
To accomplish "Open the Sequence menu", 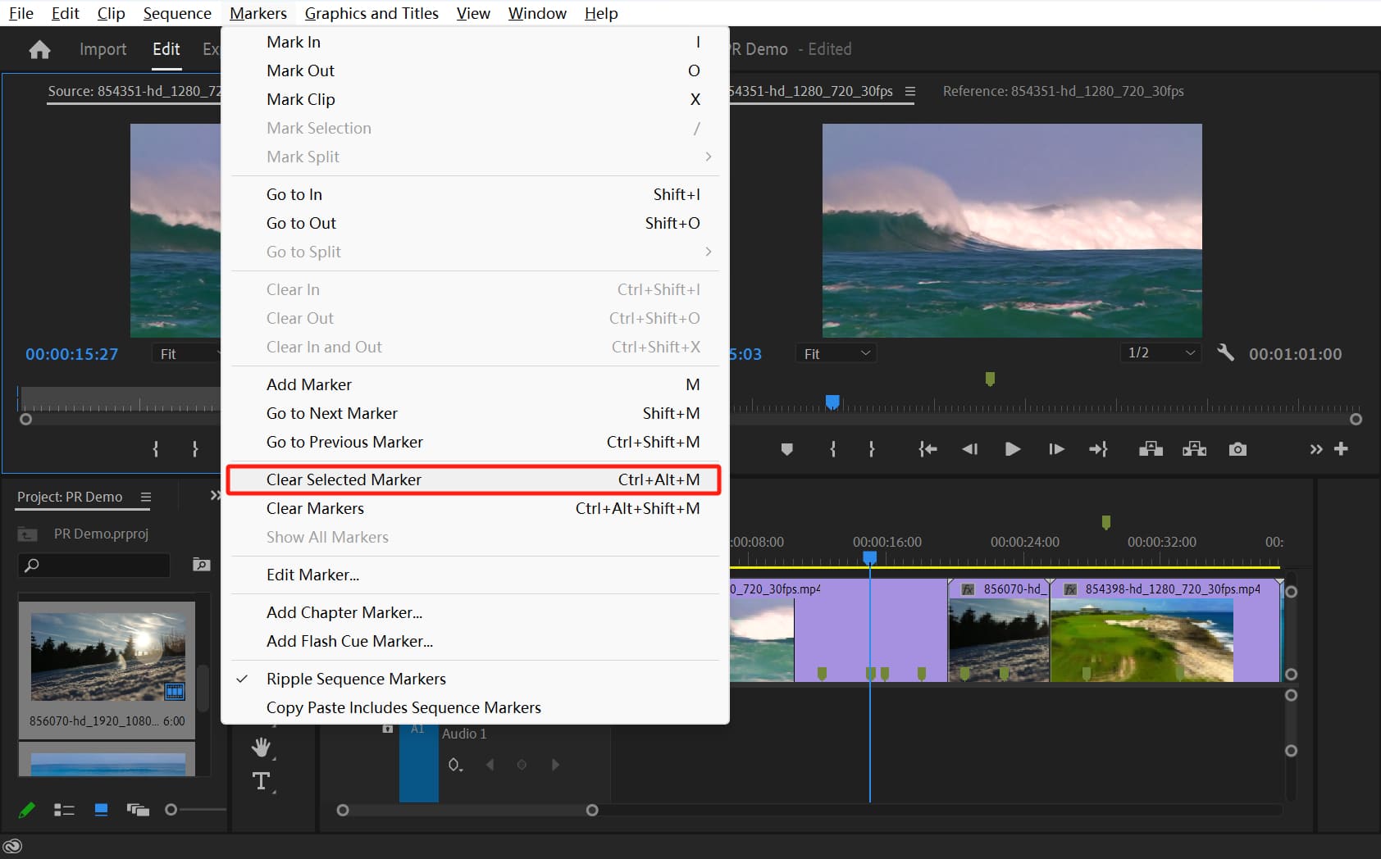I will pos(177,13).
